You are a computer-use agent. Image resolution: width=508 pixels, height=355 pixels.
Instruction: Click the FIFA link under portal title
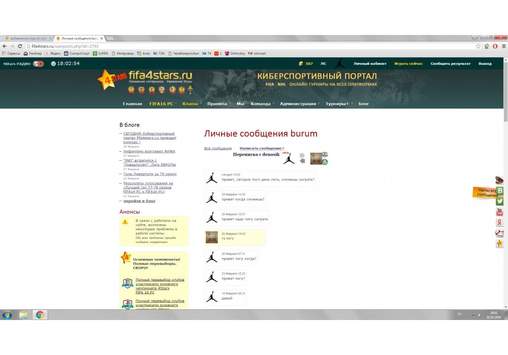(270, 84)
